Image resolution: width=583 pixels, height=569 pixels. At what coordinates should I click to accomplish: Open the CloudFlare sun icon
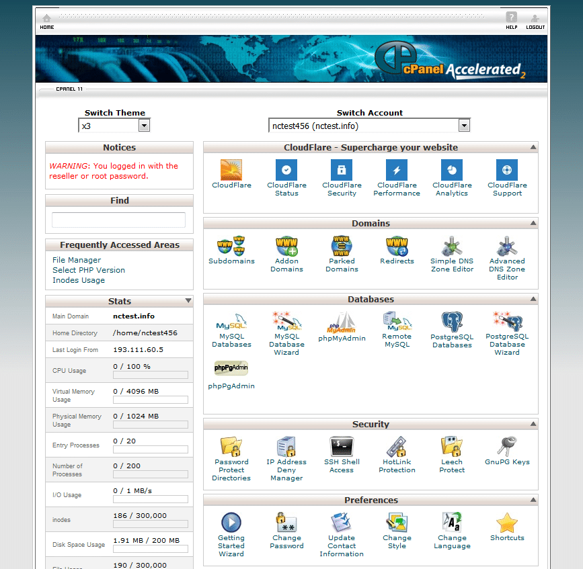point(231,170)
